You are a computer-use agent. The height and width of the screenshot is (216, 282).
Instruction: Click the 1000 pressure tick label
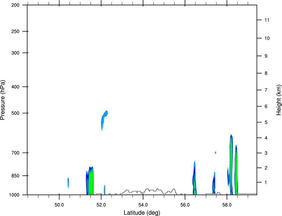pos(14,195)
